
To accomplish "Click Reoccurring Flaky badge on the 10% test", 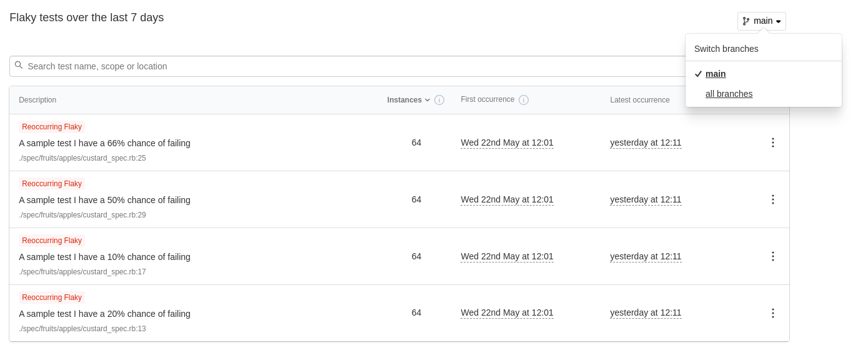I will click(52, 241).
